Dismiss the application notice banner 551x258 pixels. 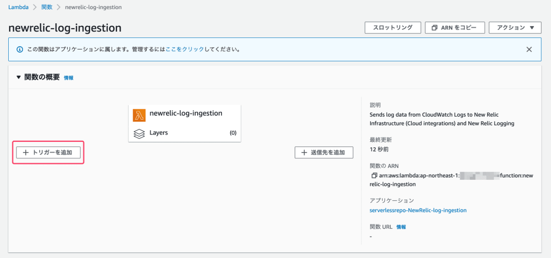pyautogui.click(x=529, y=49)
